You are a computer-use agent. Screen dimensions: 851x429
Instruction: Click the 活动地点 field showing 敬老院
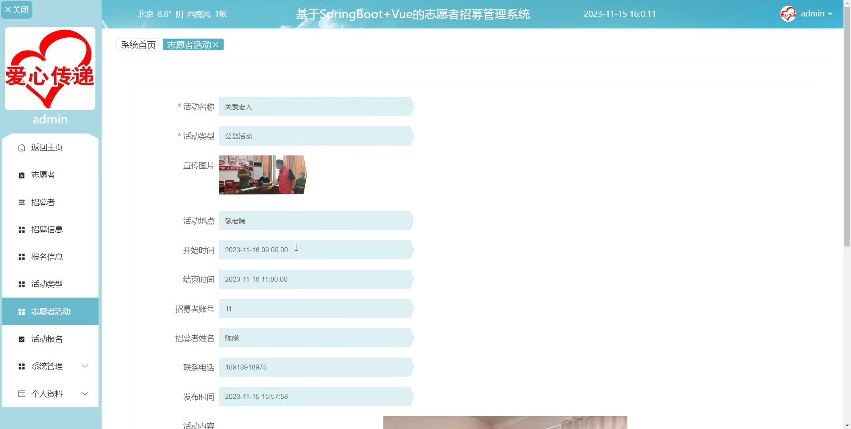[x=316, y=221]
